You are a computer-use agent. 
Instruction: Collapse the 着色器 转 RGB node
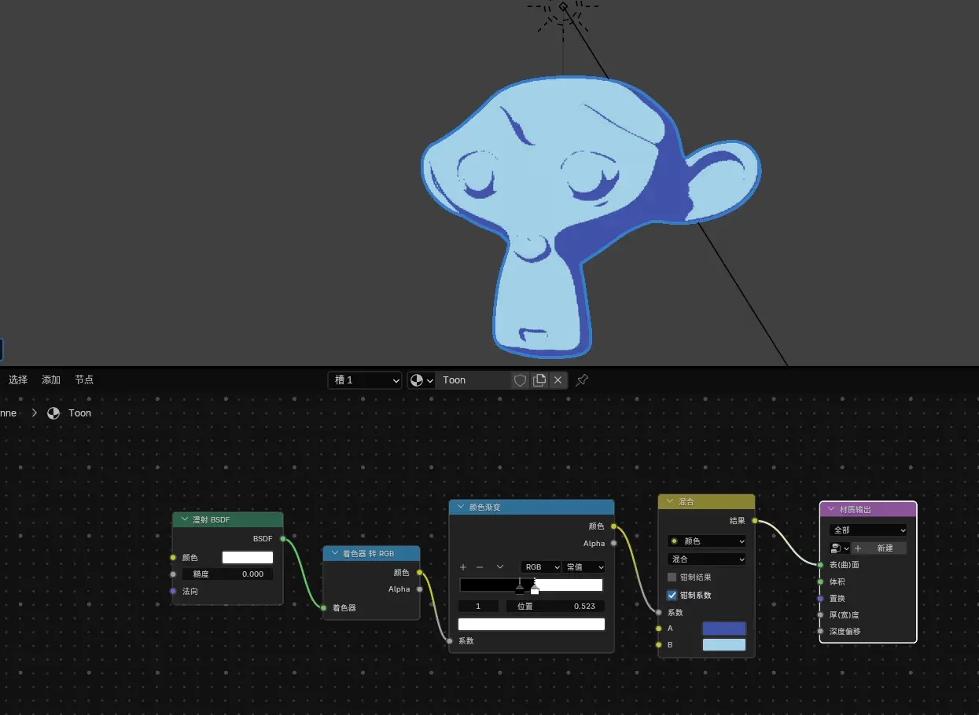pos(335,554)
